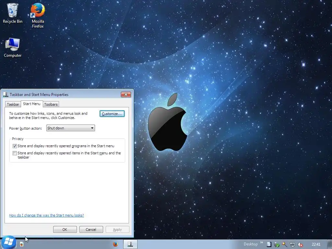Click the green shield tray icon
Image resolution: width=332 pixels, height=249 pixels.
point(277,244)
